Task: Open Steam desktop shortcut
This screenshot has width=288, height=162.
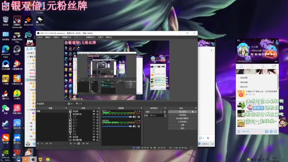Action: pos(5,124)
